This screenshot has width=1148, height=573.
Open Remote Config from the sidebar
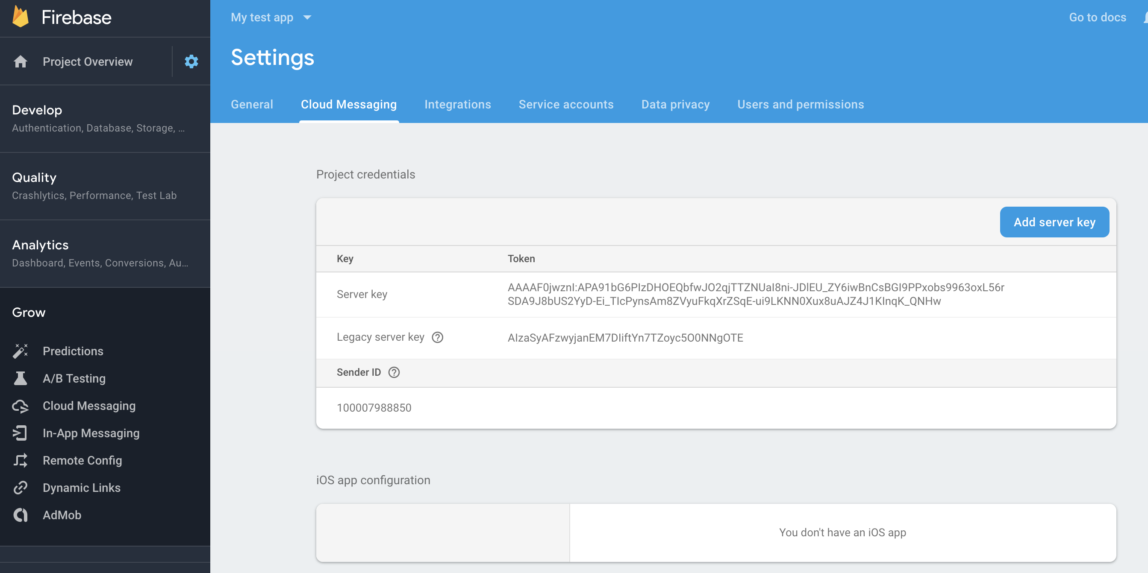[82, 460]
